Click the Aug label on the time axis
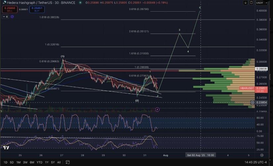This screenshot has height=166, width=273. coord(165,155)
